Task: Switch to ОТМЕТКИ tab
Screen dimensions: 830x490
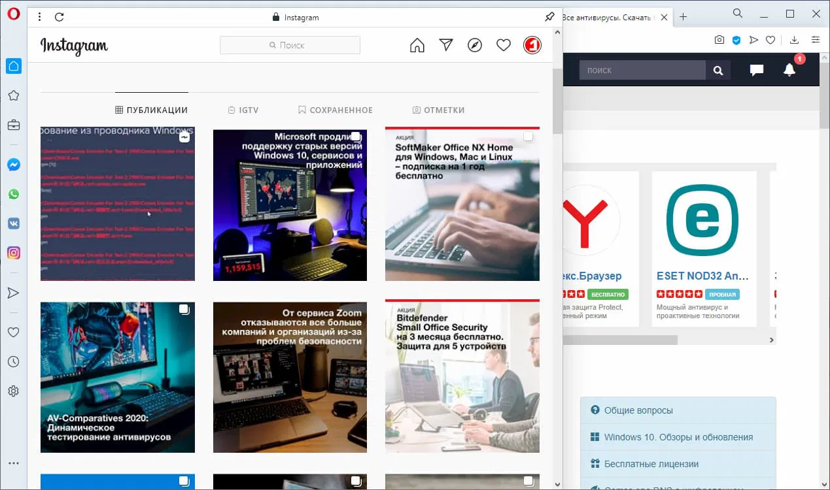Action: point(439,110)
